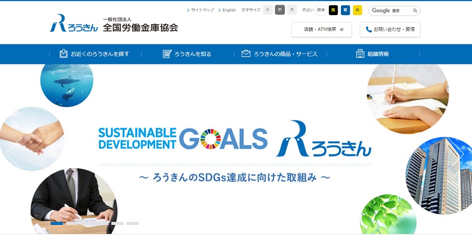
Task: Click the phone icon in contact button
Action: pyautogui.click(x=369, y=29)
